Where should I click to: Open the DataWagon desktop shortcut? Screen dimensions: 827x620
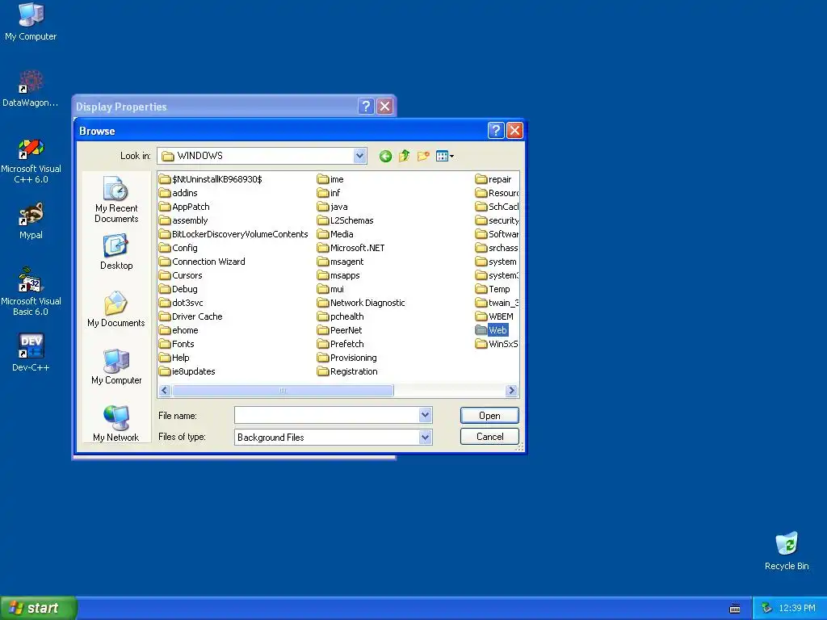(31, 89)
